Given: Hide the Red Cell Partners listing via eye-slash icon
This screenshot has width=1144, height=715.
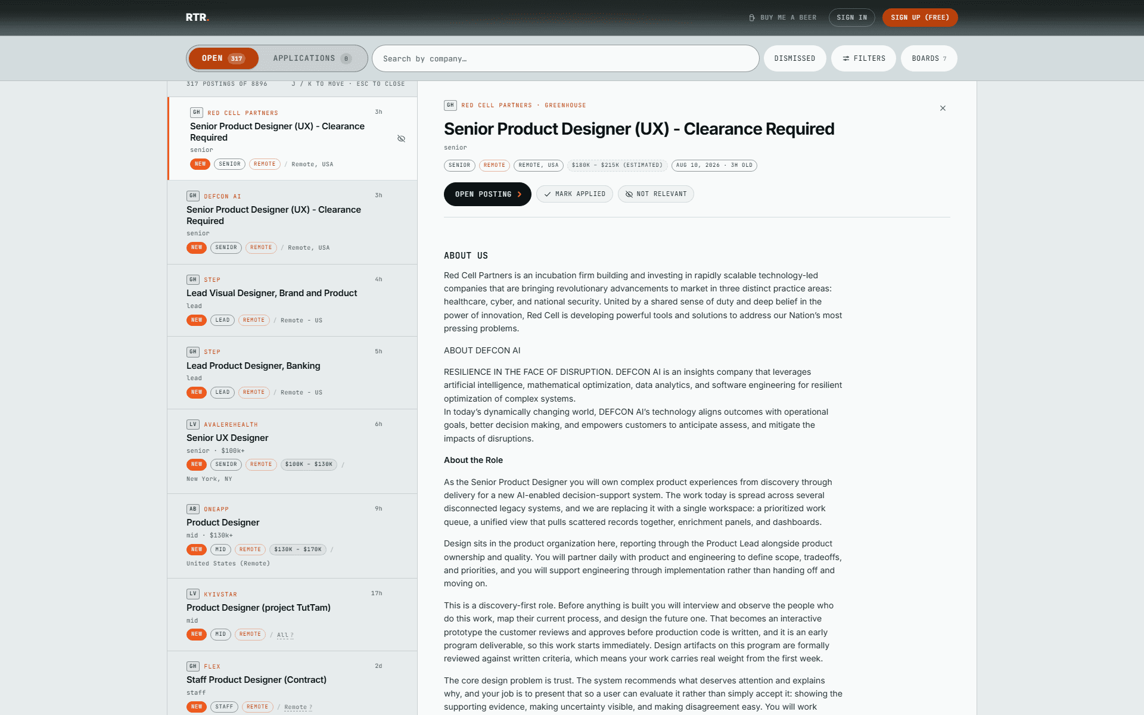Looking at the screenshot, I should click(401, 138).
